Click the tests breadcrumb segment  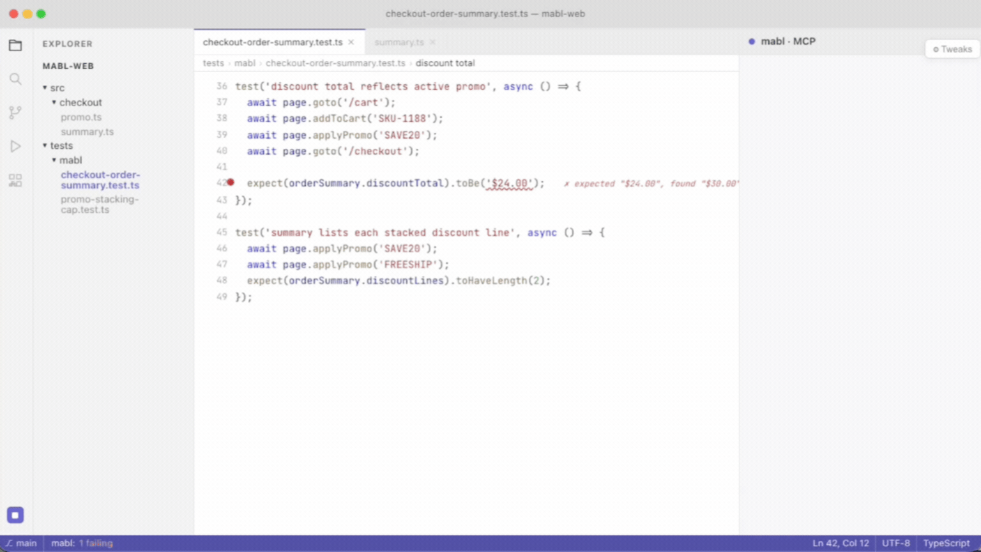pyautogui.click(x=213, y=63)
